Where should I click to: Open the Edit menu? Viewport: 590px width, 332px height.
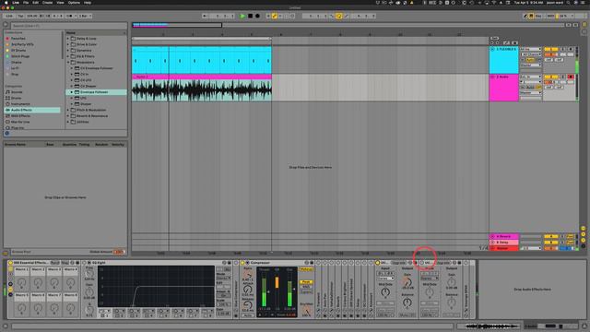pos(35,2)
